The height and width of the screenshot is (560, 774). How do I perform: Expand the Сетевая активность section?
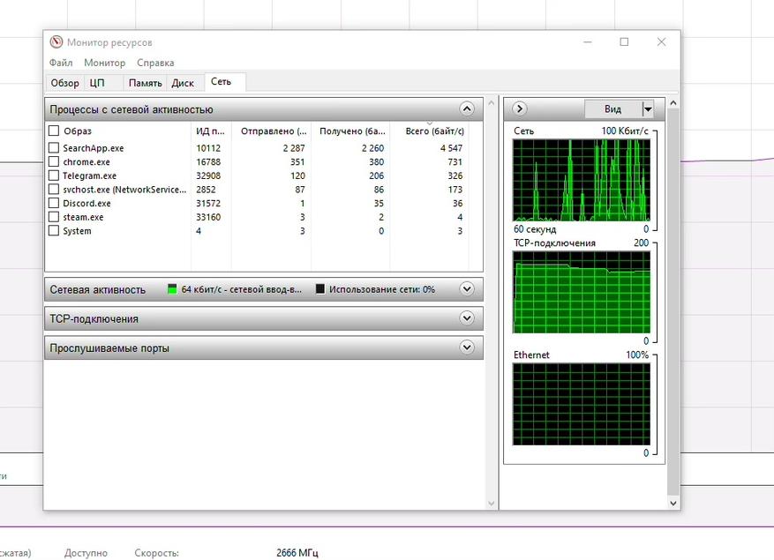467,289
